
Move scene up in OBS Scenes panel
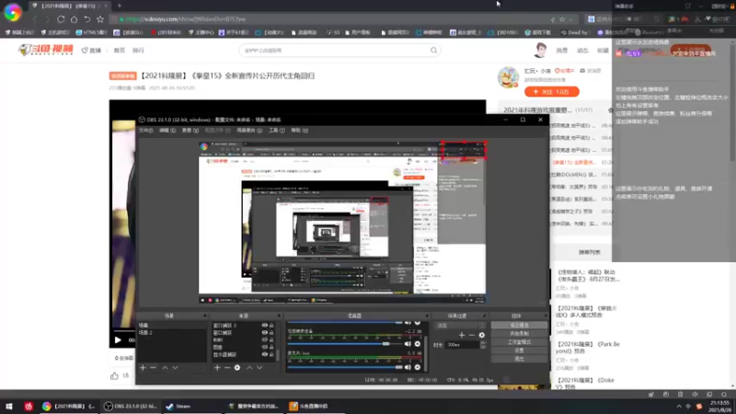pos(165,368)
